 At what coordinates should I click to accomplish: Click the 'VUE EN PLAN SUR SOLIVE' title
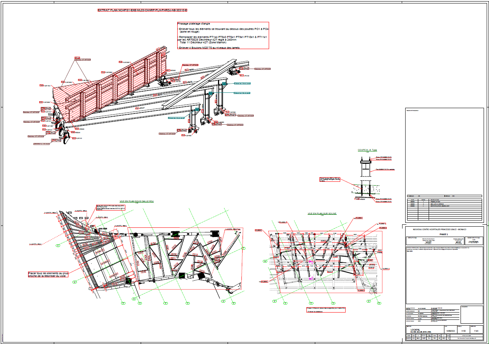(322, 214)
